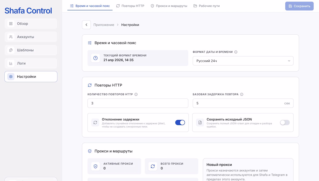Enable the Сохранять исходный JSON toggle
The image size is (319, 181).
click(284, 123)
